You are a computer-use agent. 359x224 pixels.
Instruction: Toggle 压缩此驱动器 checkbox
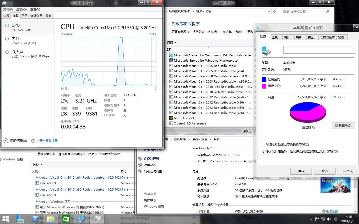click(x=263, y=145)
